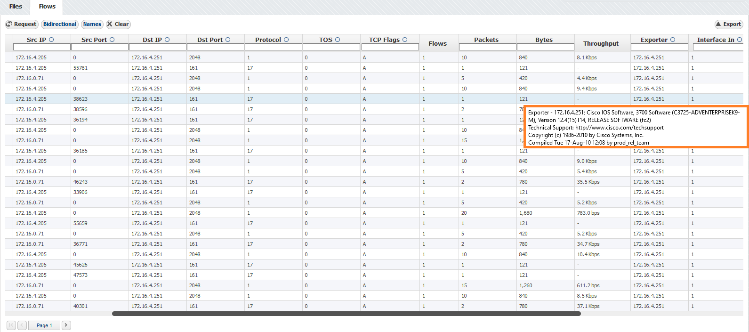Click the Throughput column header

point(601,43)
